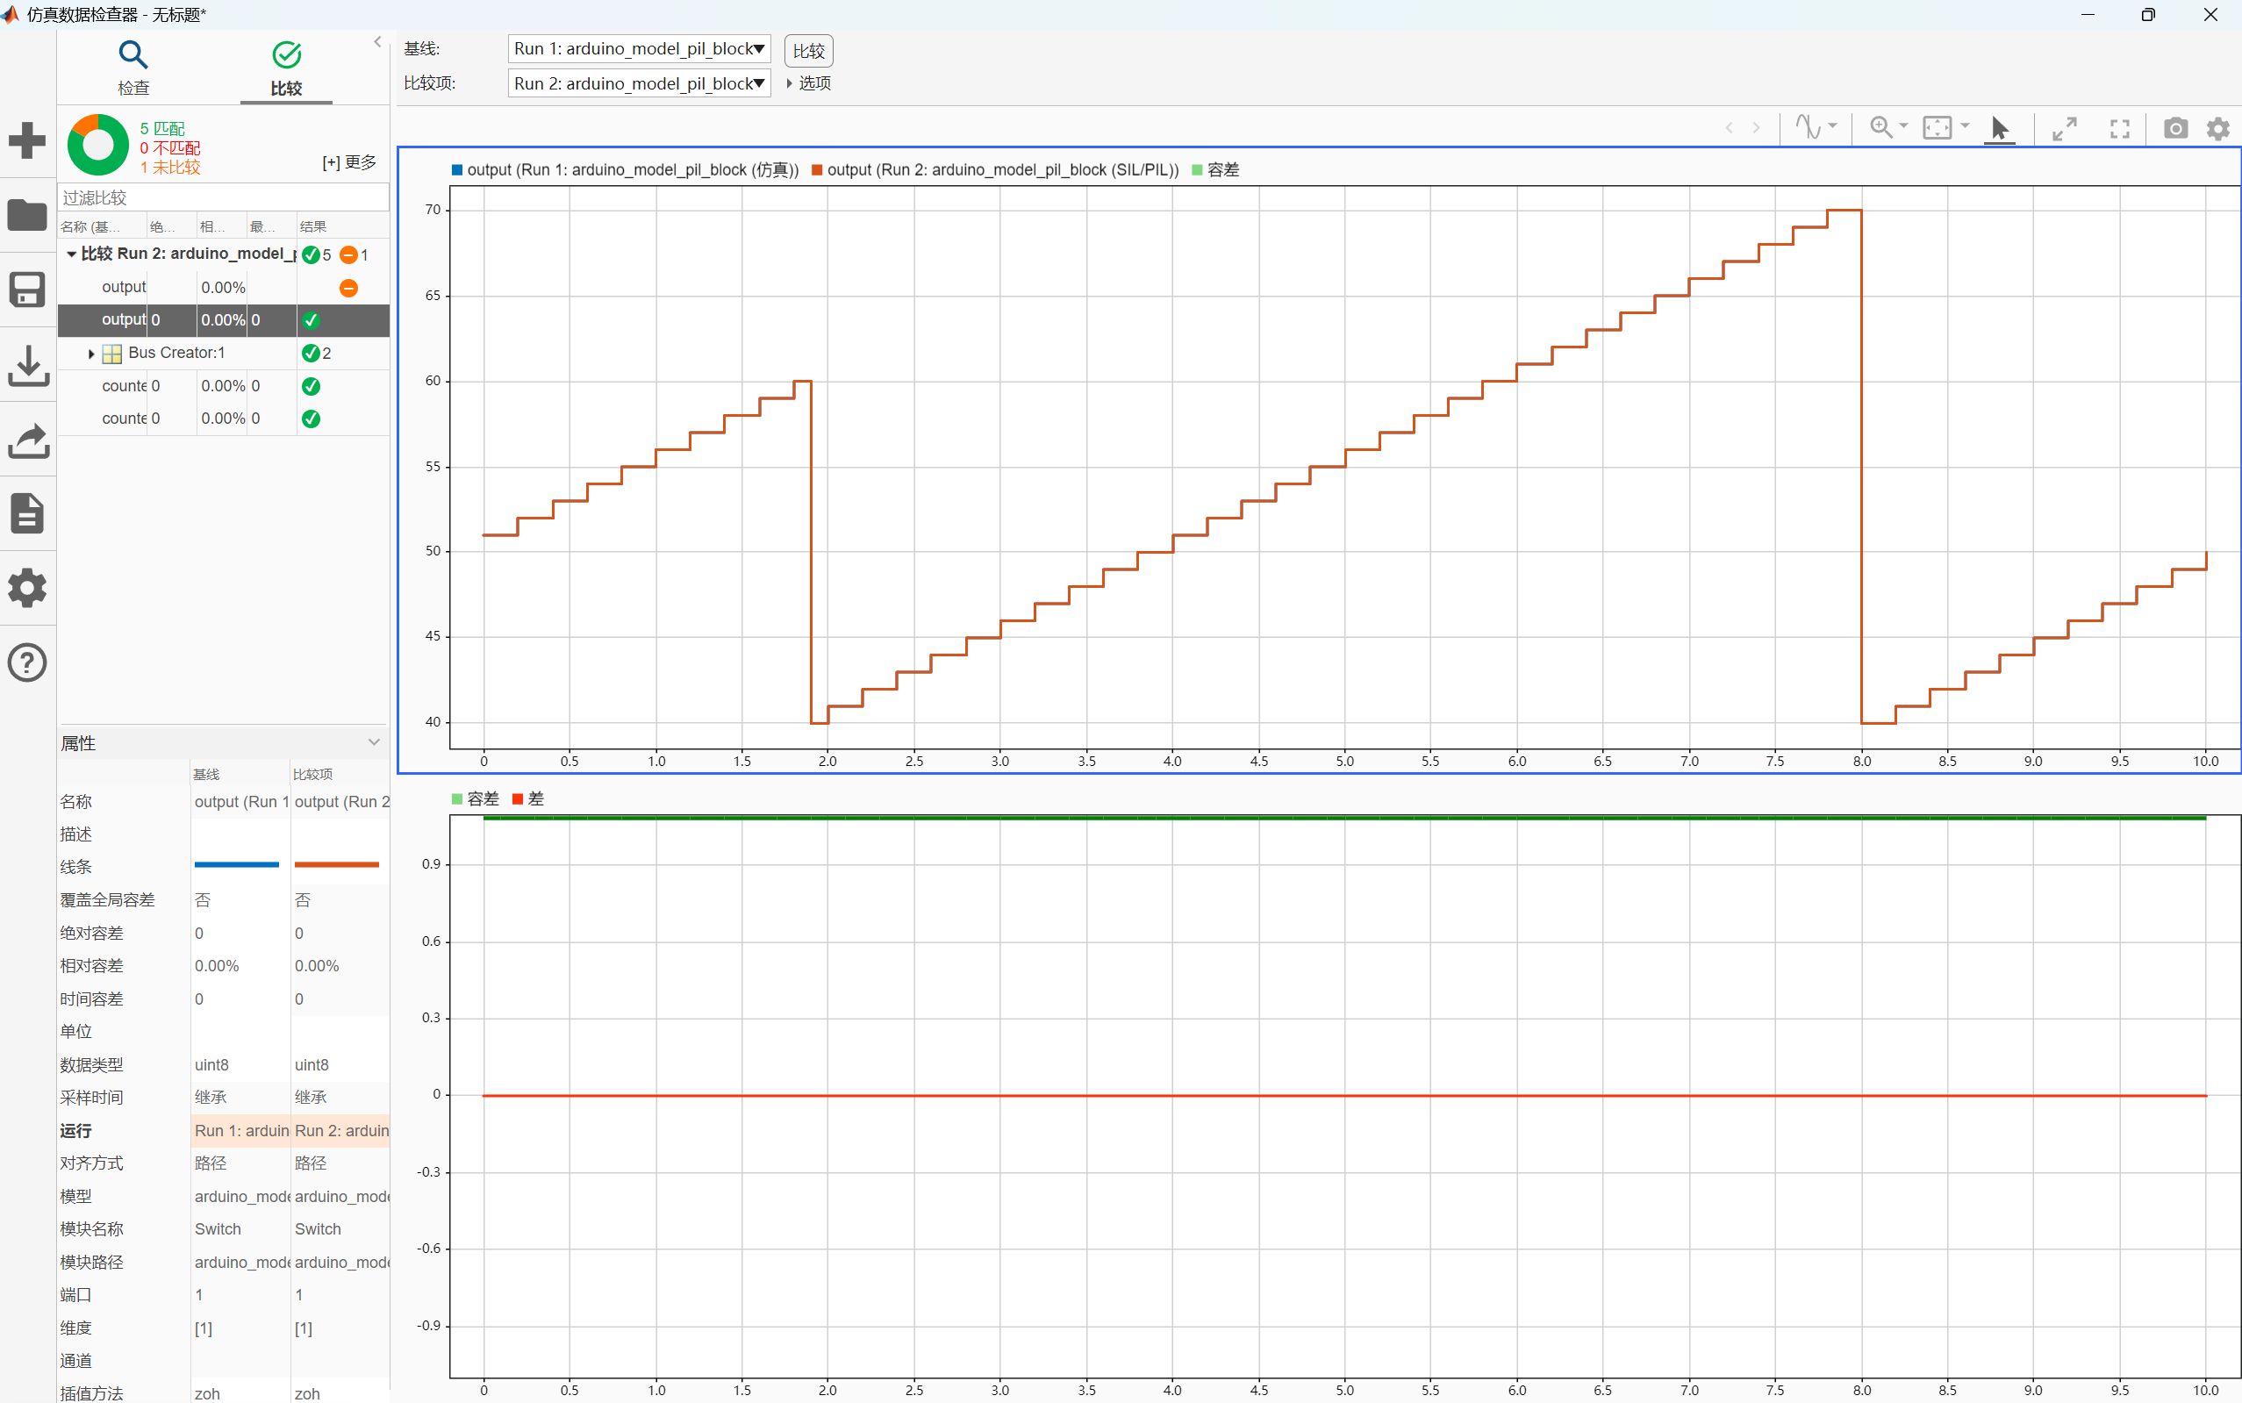
Task: Click the import download arrow icon
Action: coord(27,365)
